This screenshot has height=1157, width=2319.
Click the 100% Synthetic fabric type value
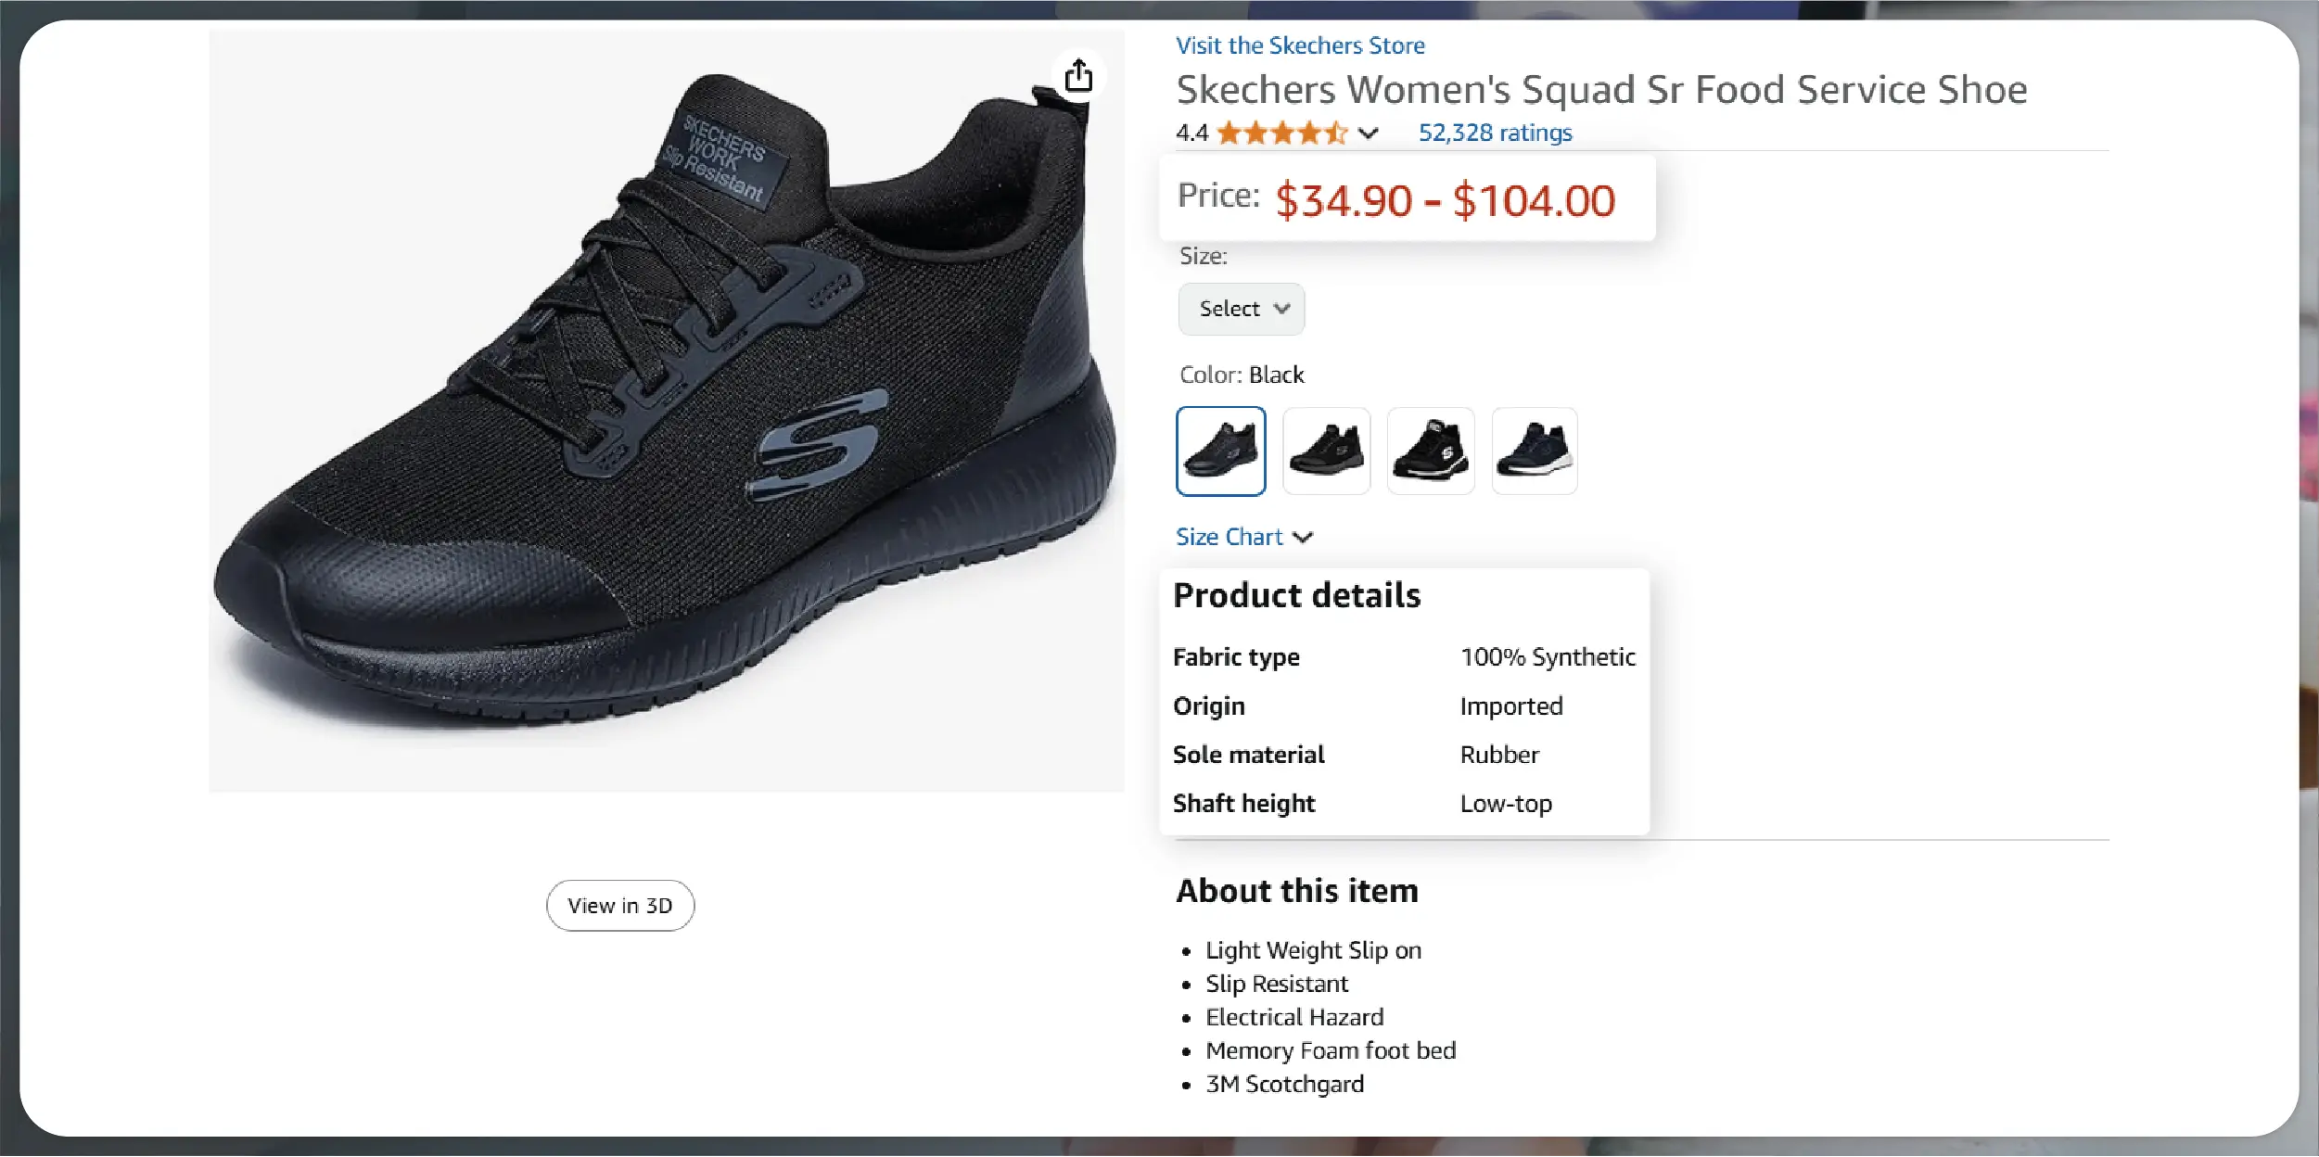click(x=1548, y=657)
